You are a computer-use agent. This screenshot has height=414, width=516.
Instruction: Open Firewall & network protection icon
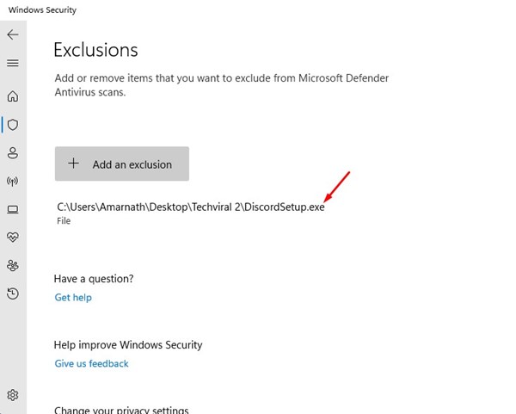(x=12, y=181)
